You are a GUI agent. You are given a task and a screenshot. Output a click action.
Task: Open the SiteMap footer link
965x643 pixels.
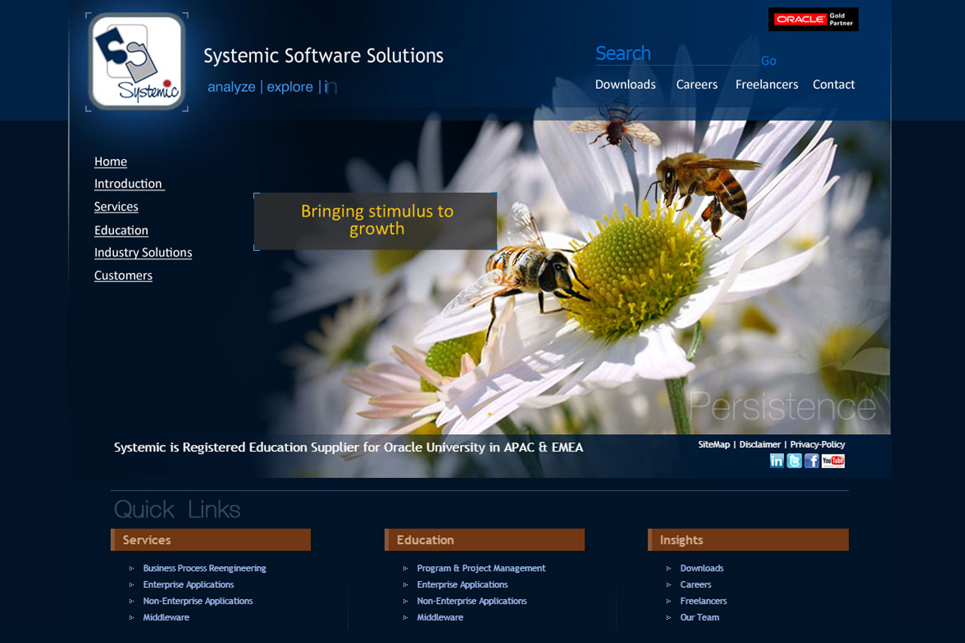pyautogui.click(x=713, y=445)
